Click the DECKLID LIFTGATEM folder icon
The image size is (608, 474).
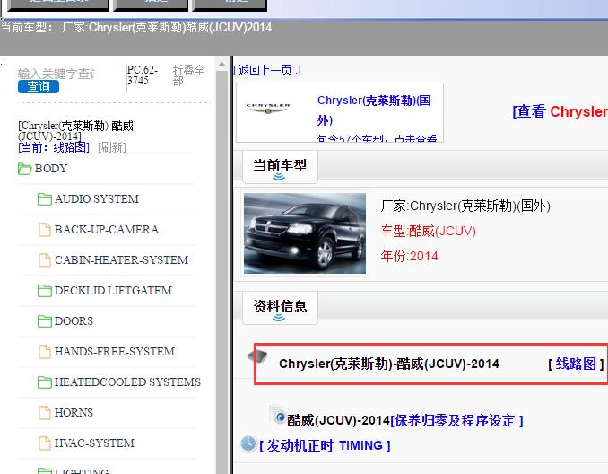click(45, 291)
